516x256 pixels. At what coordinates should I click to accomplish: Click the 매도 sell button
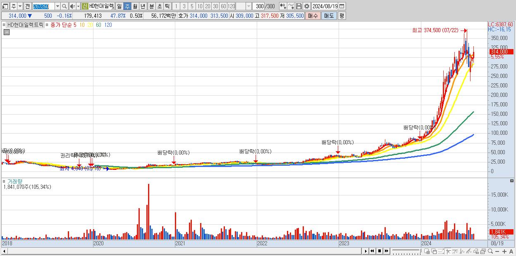pyautogui.click(x=329, y=16)
